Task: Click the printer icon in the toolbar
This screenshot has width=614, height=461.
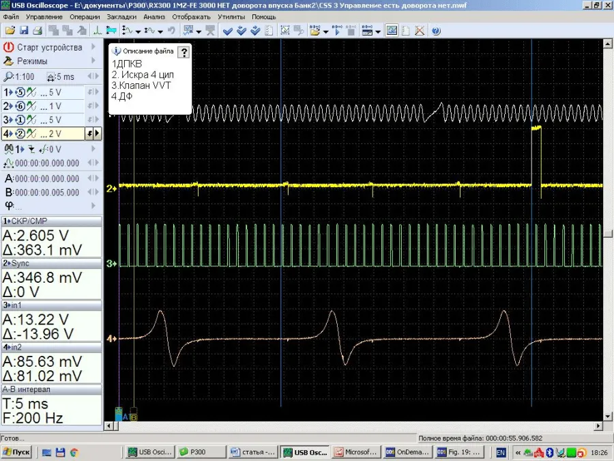Action: click(38, 31)
